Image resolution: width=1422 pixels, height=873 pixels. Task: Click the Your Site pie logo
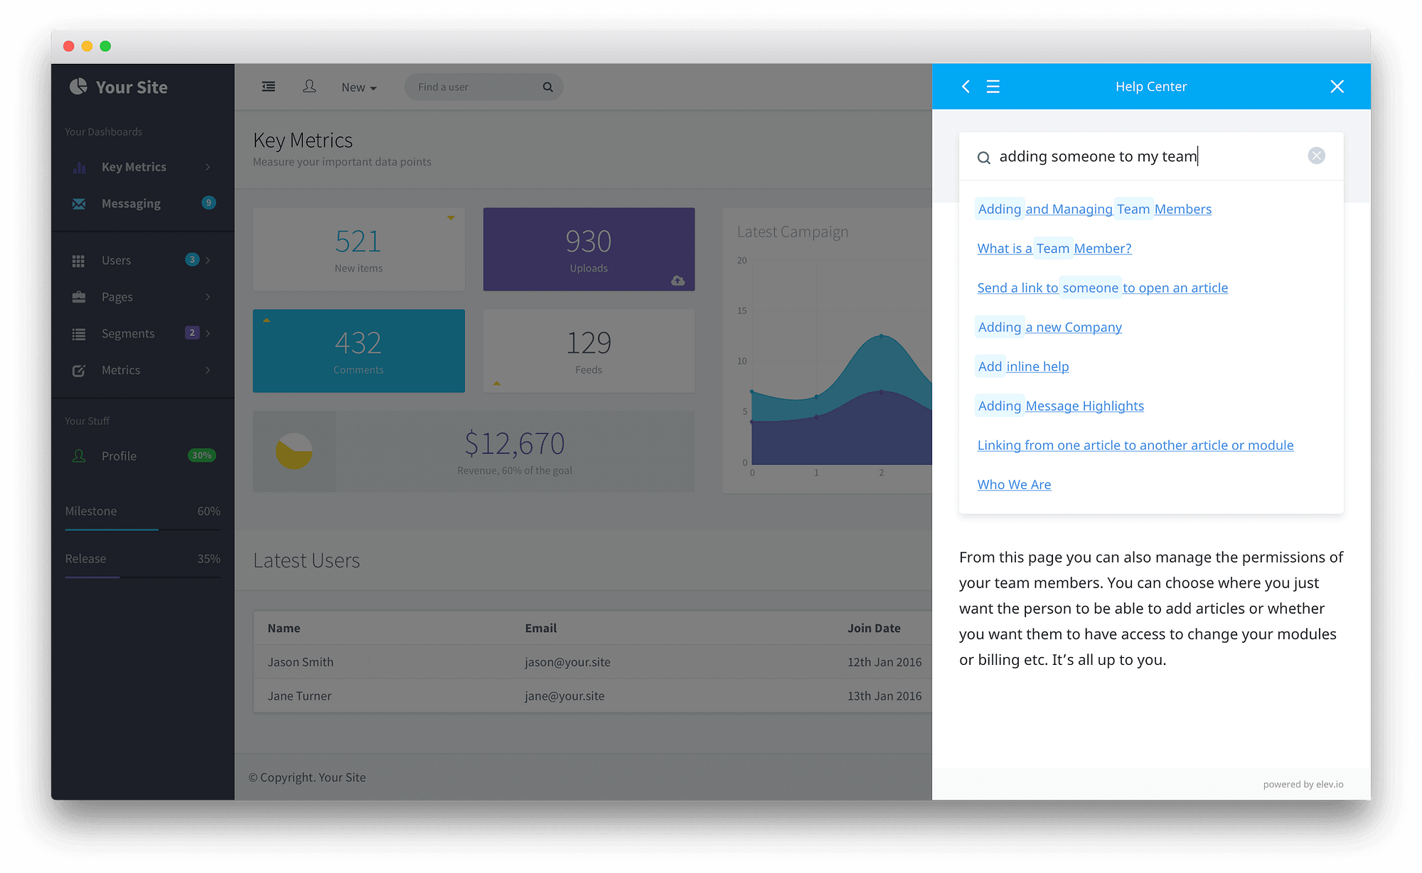(78, 87)
